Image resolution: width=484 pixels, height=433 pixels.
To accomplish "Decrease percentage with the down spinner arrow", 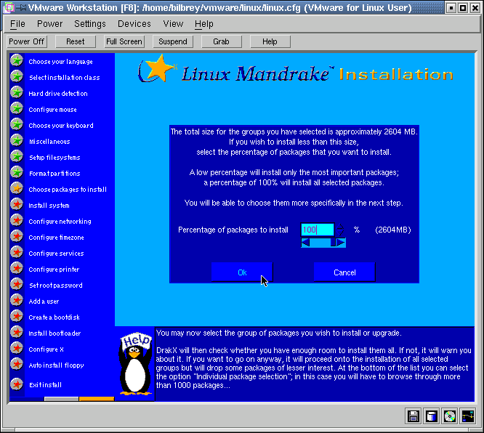I will coord(340,233).
